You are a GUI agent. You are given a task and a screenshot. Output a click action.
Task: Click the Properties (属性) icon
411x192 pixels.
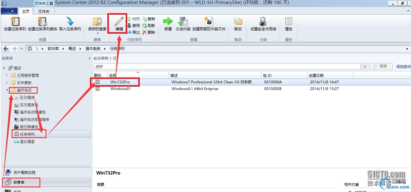(x=289, y=21)
